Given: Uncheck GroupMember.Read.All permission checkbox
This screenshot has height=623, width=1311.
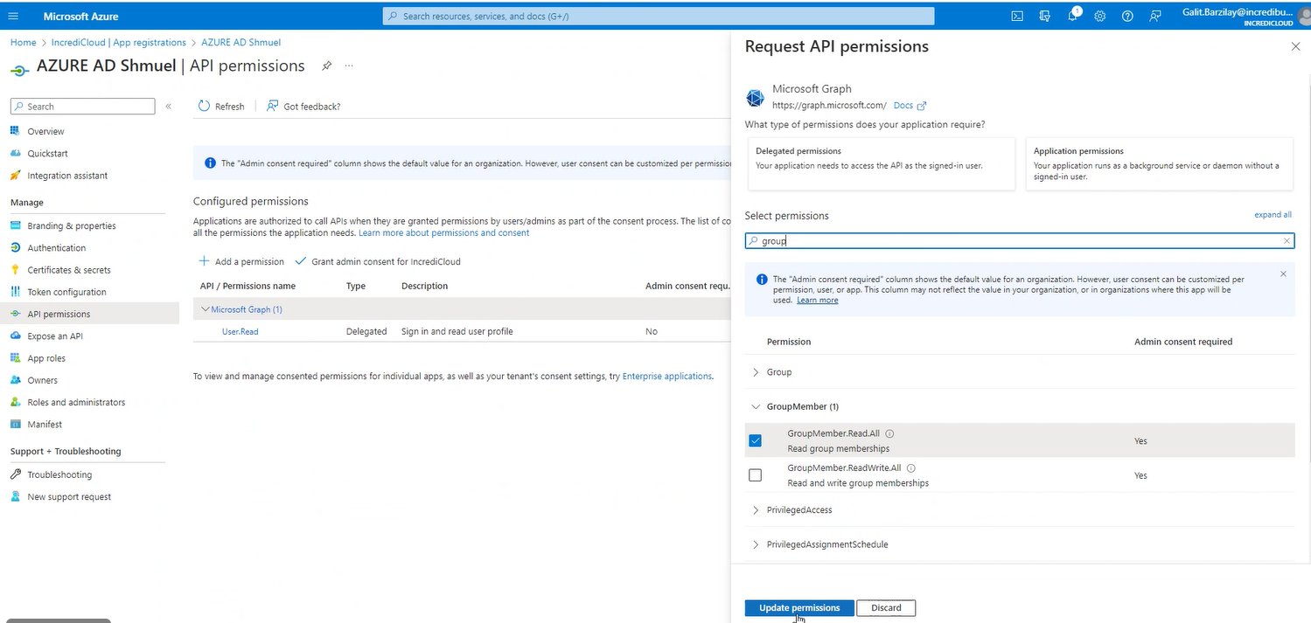Looking at the screenshot, I should tap(756, 440).
